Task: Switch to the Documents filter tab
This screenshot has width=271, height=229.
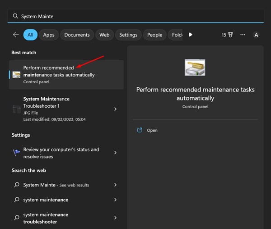Action: [77, 35]
